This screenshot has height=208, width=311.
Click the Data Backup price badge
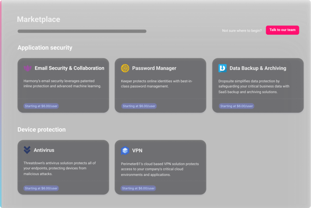tap(236, 106)
